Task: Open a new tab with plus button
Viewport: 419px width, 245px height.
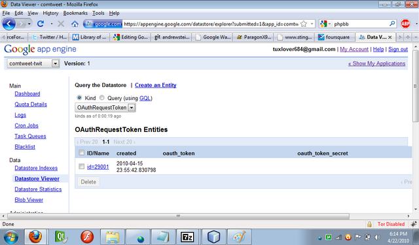Action: 408,37
